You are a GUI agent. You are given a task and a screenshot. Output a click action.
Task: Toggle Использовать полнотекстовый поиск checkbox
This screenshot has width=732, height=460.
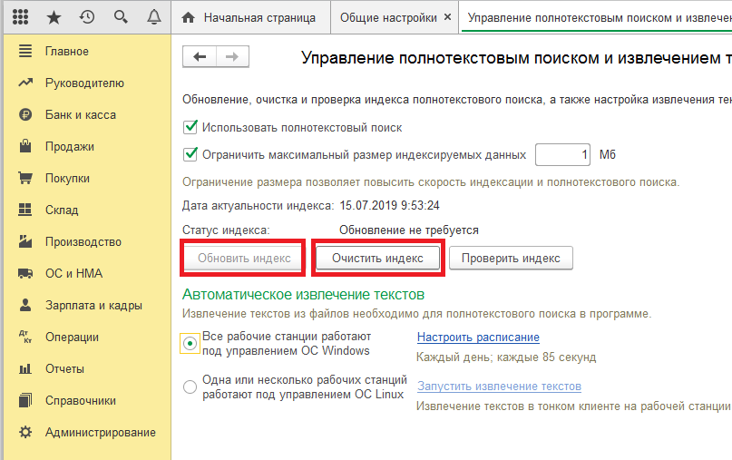190,127
